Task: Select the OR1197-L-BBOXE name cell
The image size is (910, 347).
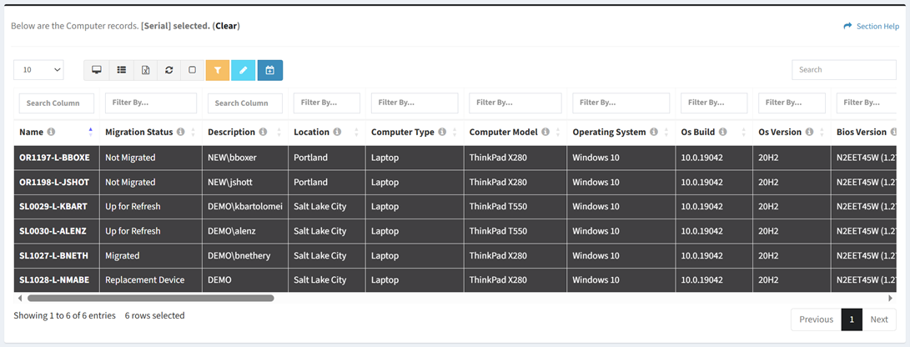Action: 56,158
